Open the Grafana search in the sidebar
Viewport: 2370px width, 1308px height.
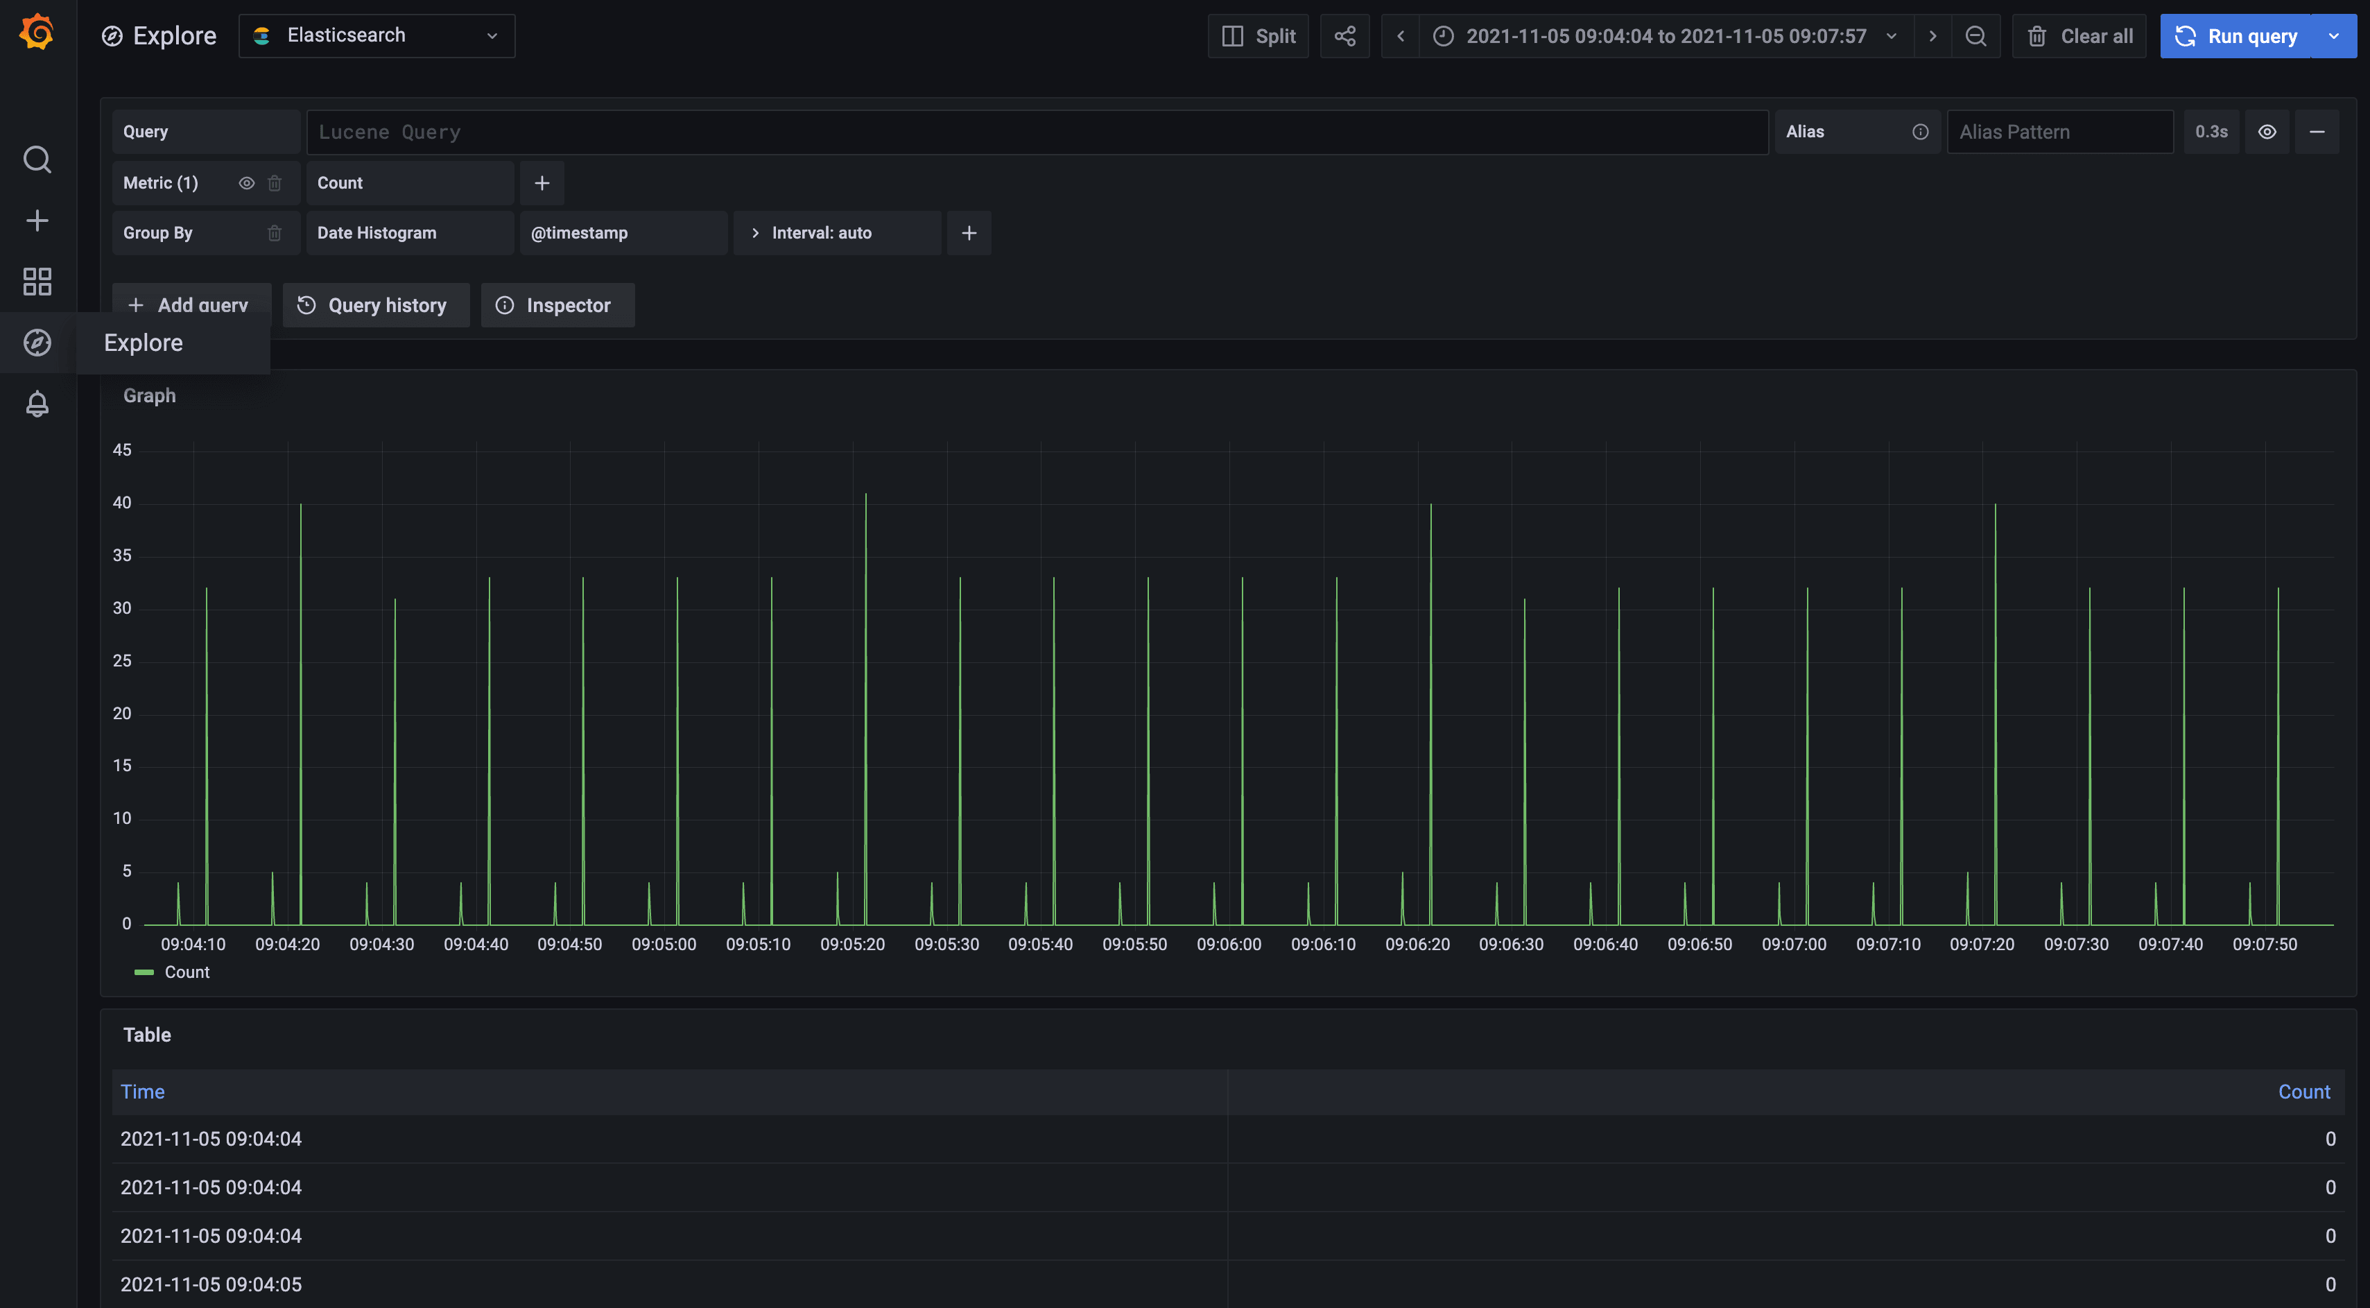click(x=37, y=160)
